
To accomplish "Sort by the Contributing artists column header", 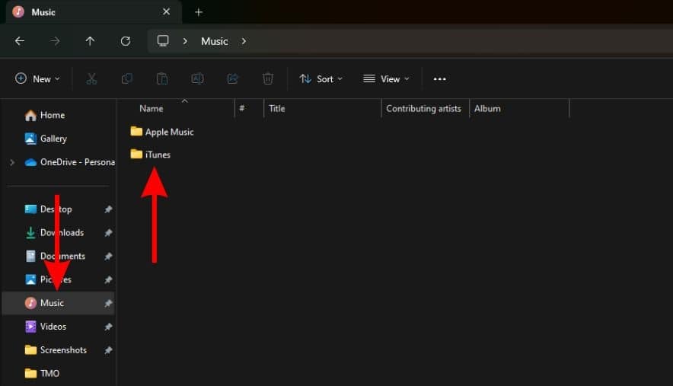I will [x=423, y=109].
